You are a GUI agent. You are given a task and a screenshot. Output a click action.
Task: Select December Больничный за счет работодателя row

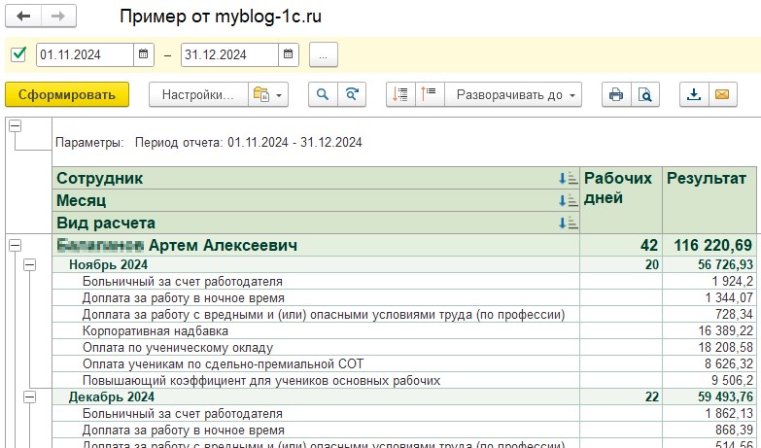[x=316, y=414]
